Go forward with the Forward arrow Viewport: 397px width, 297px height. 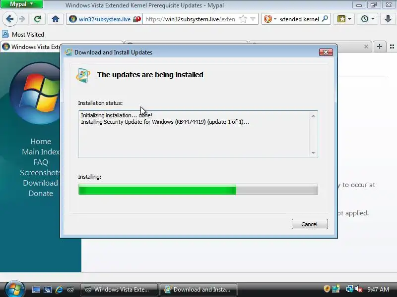click(x=22, y=19)
